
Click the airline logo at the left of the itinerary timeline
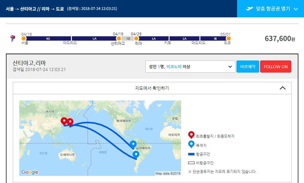[12, 38]
